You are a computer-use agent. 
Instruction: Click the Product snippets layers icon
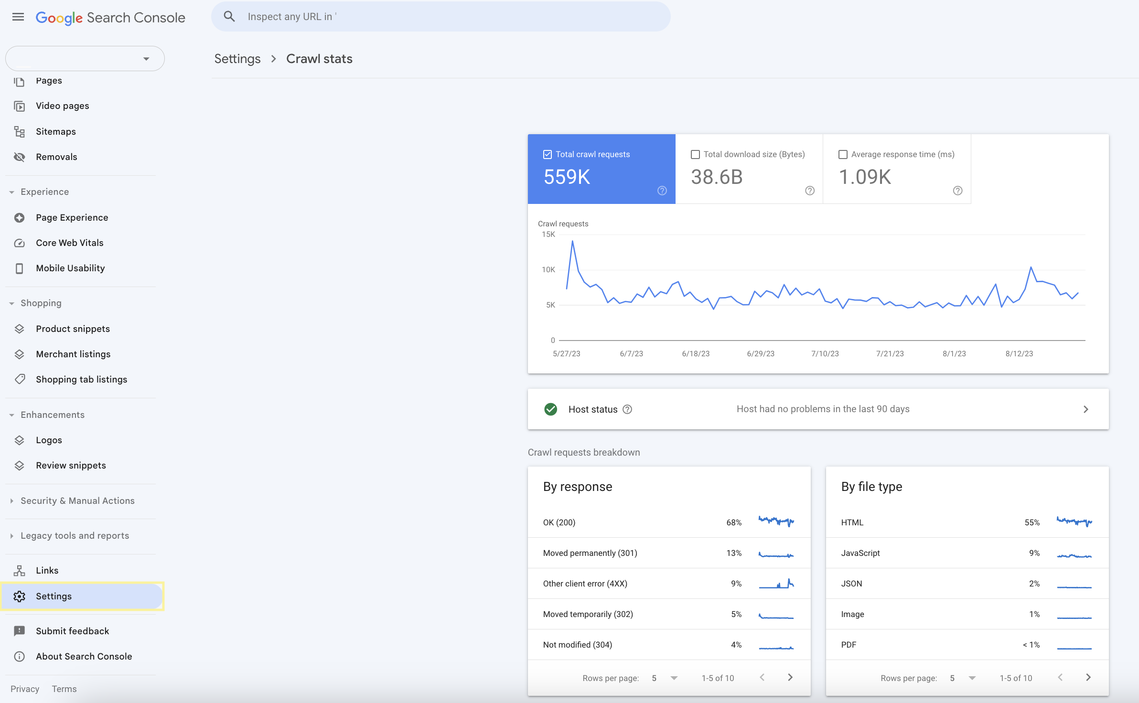tap(19, 329)
